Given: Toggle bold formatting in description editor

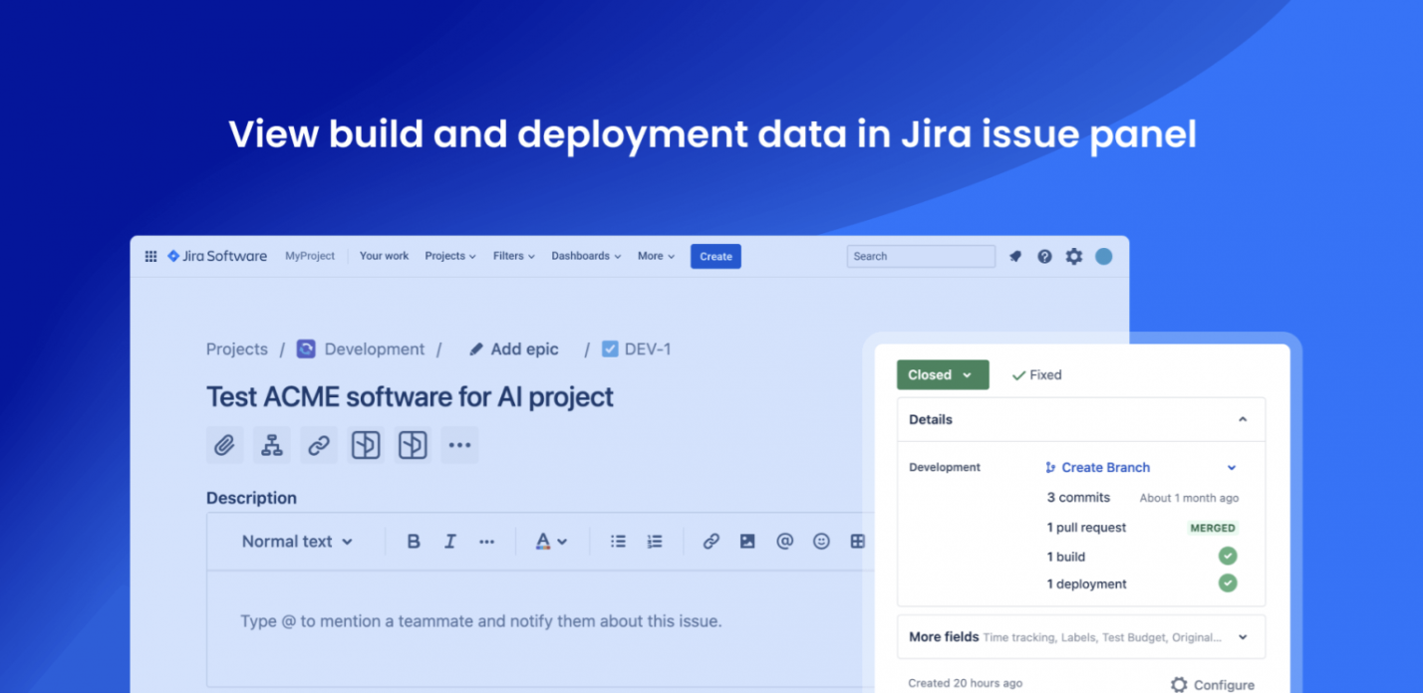Looking at the screenshot, I should tap(414, 542).
